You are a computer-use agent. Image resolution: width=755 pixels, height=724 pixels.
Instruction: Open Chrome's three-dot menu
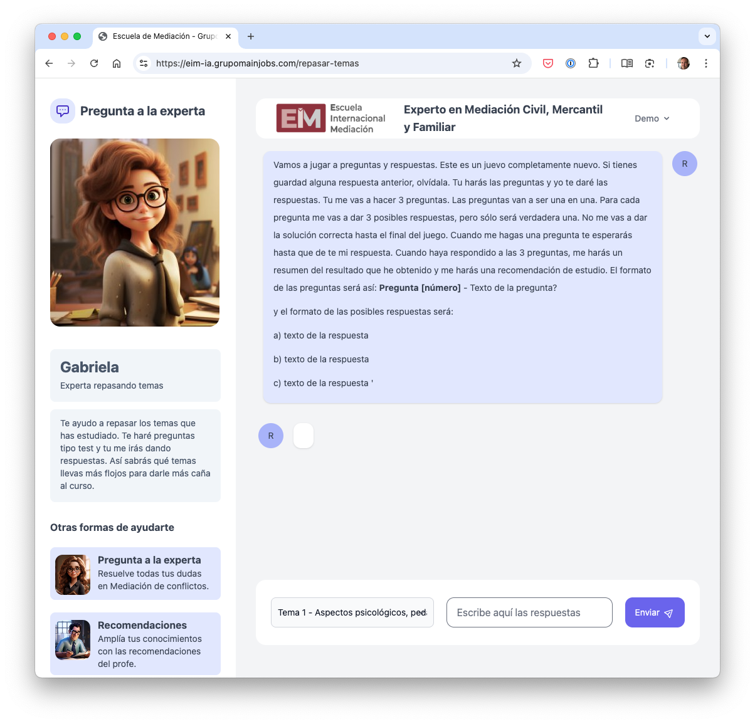(706, 63)
